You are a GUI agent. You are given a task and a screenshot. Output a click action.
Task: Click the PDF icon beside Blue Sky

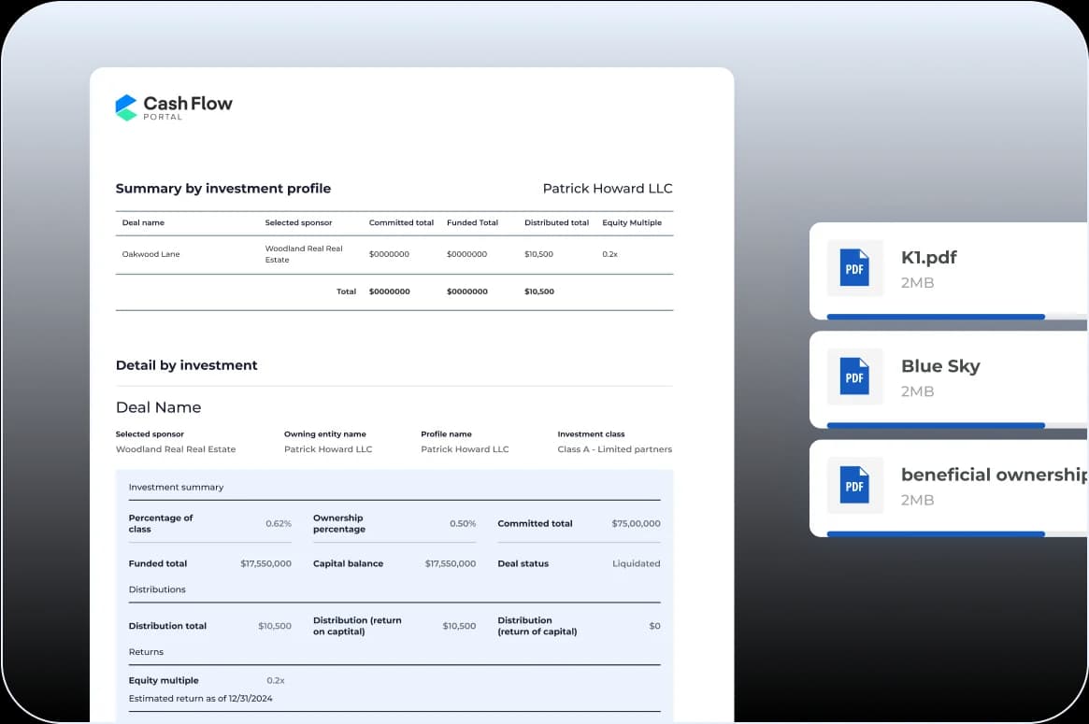(854, 376)
